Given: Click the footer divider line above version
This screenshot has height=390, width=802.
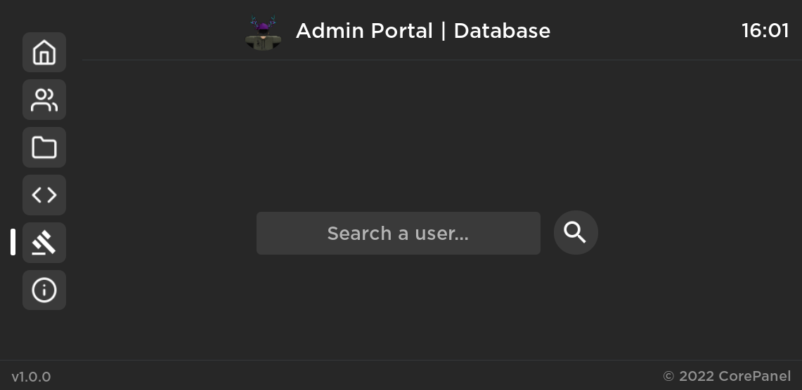Looking at the screenshot, I should (401, 361).
